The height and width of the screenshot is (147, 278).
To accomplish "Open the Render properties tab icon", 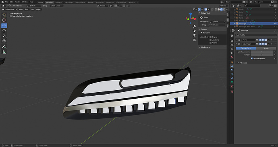I will pyautogui.click(x=232, y=41).
